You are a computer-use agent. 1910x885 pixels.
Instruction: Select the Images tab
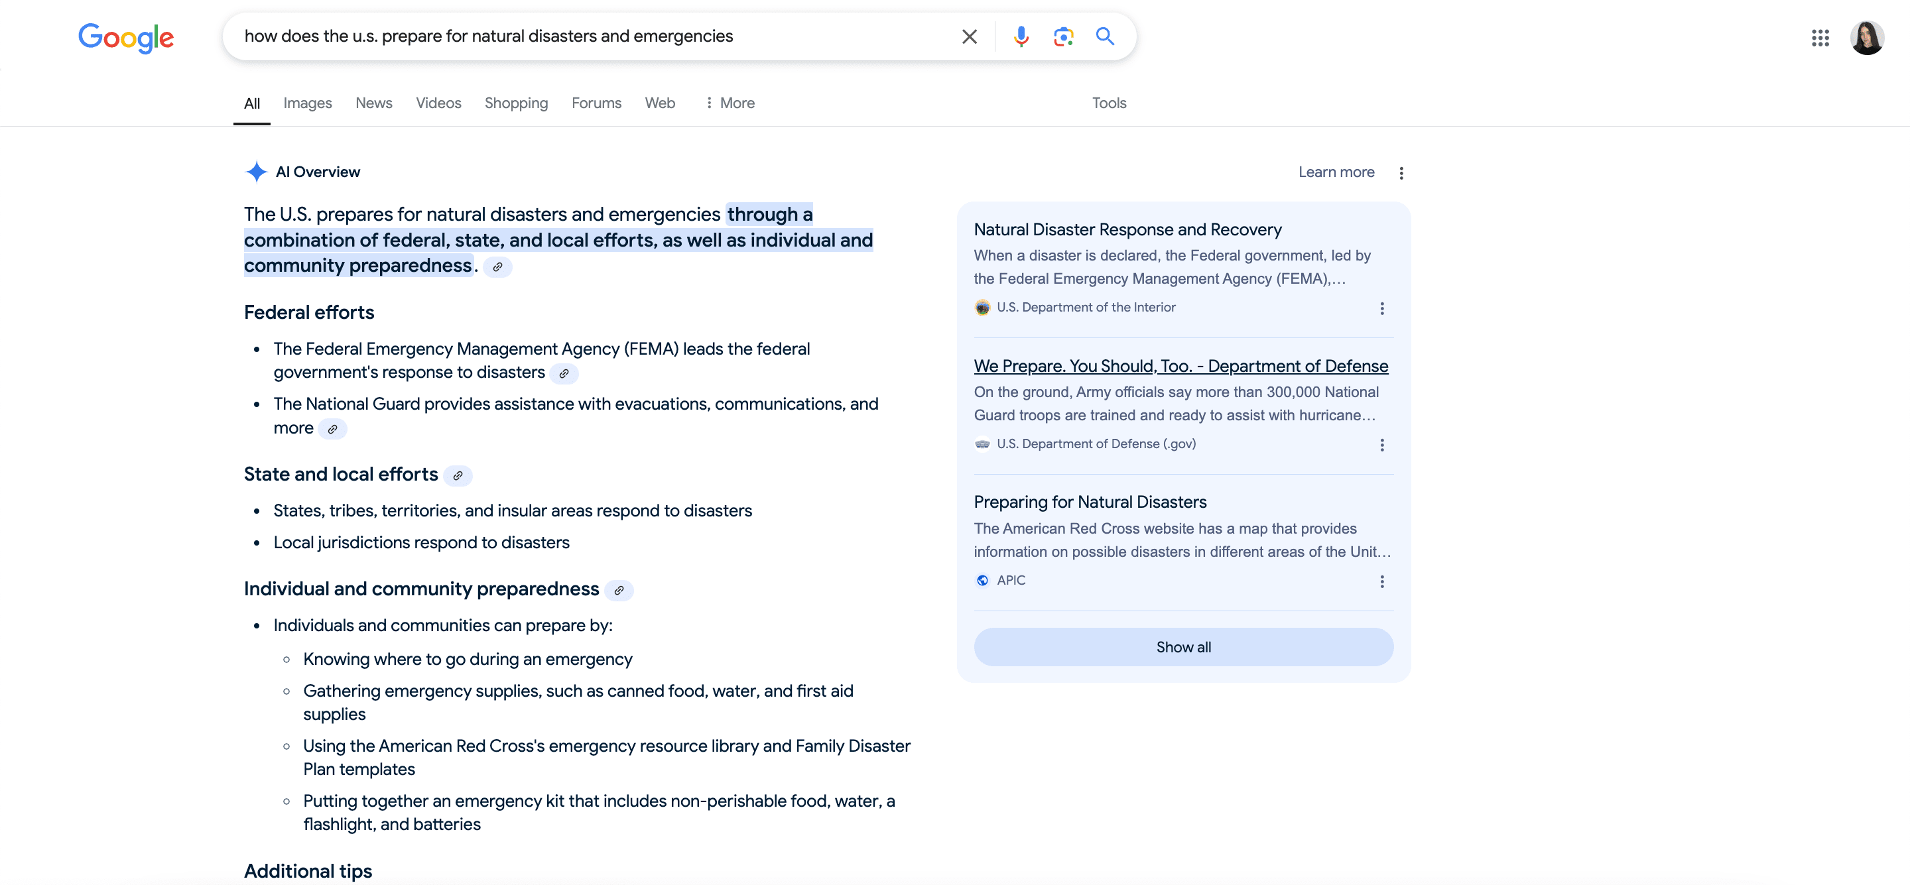point(307,102)
